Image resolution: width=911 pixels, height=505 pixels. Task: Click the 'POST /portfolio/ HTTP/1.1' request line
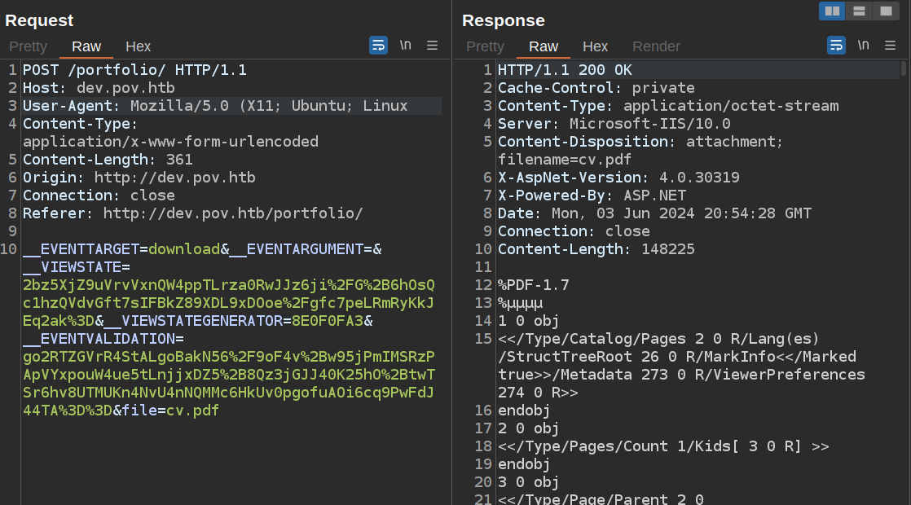pos(134,70)
